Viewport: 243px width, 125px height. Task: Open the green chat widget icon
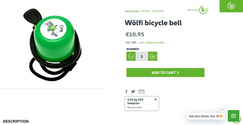point(234,116)
